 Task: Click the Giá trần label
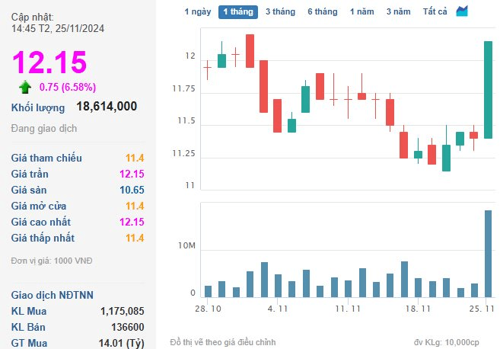(x=31, y=174)
